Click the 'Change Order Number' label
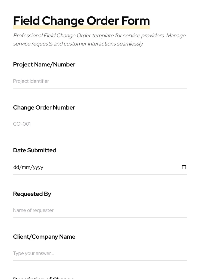The height and width of the screenshot is (279, 200). (x=44, y=108)
